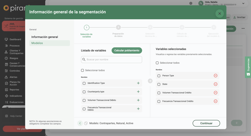
Task: Click the Continuar button
Action: click(206, 123)
